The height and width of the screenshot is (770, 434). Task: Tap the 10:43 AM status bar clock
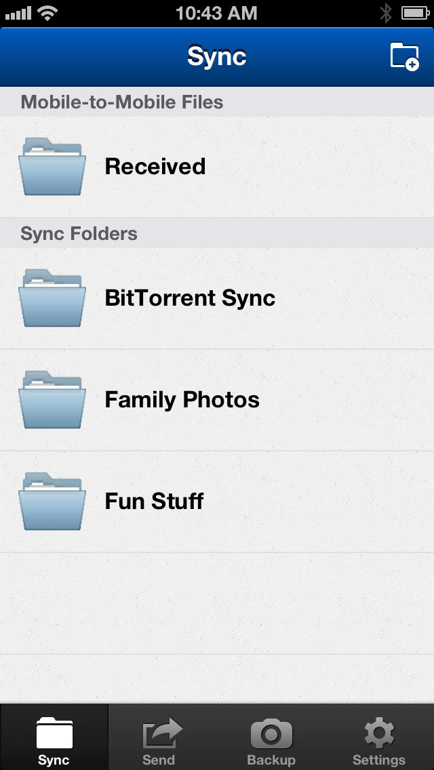[216, 13]
